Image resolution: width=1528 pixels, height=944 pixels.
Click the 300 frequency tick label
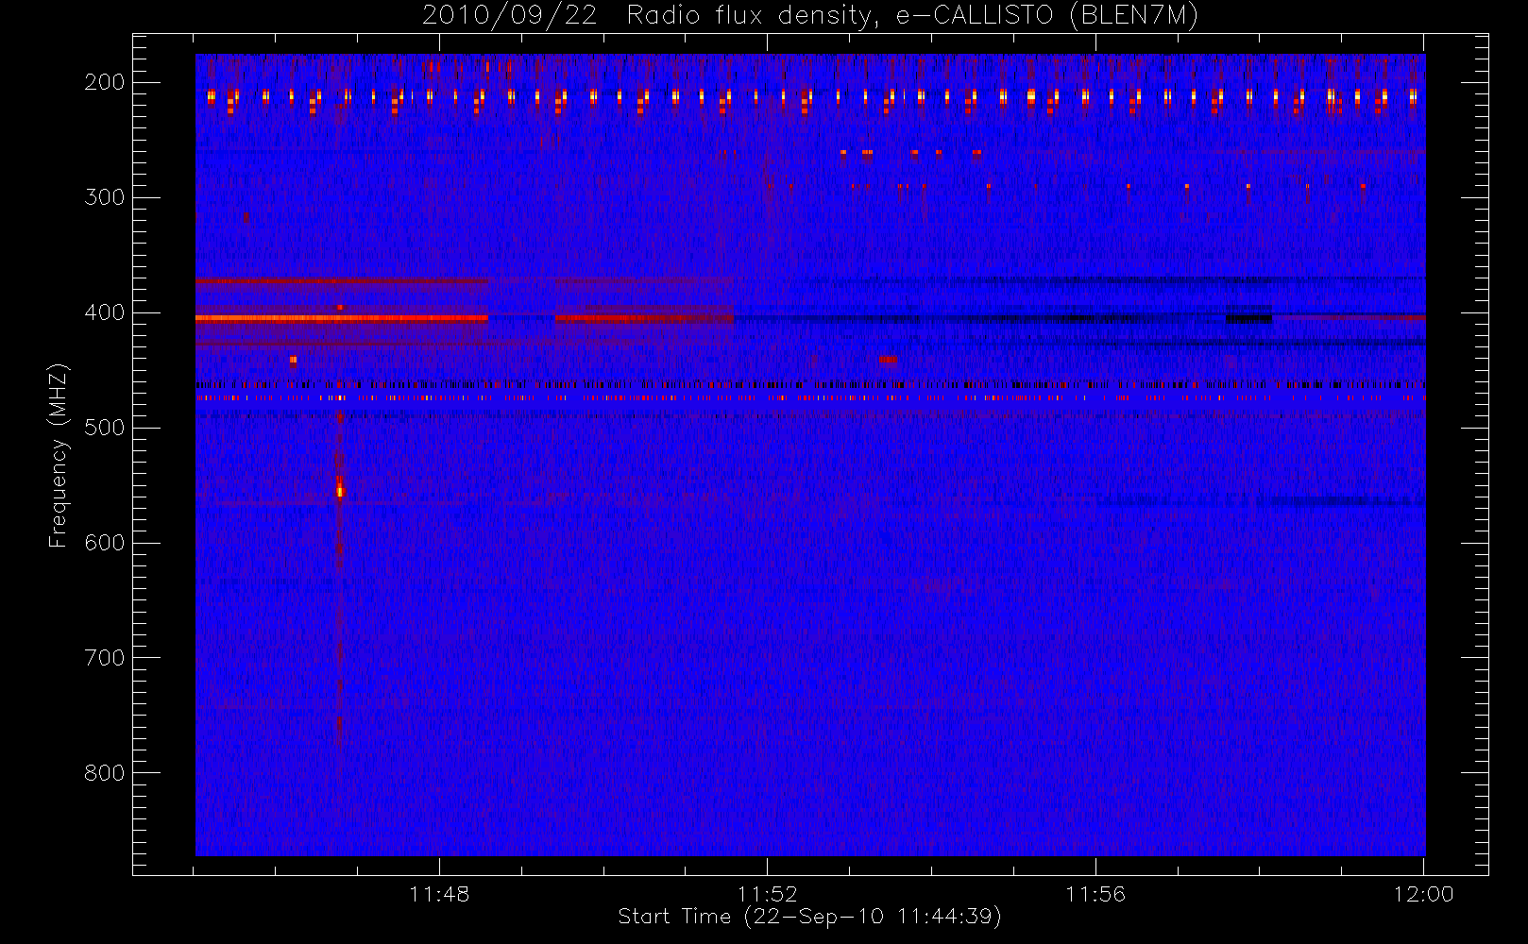pyautogui.click(x=105, y=197)
